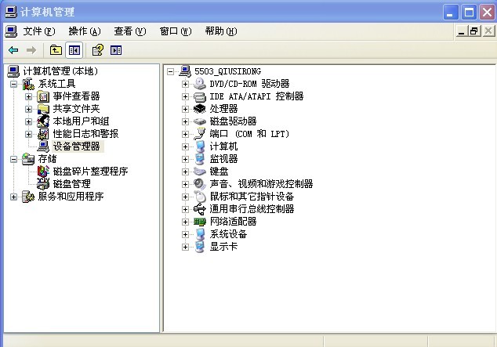Click the 共享文件夹 folder icon

43,109
